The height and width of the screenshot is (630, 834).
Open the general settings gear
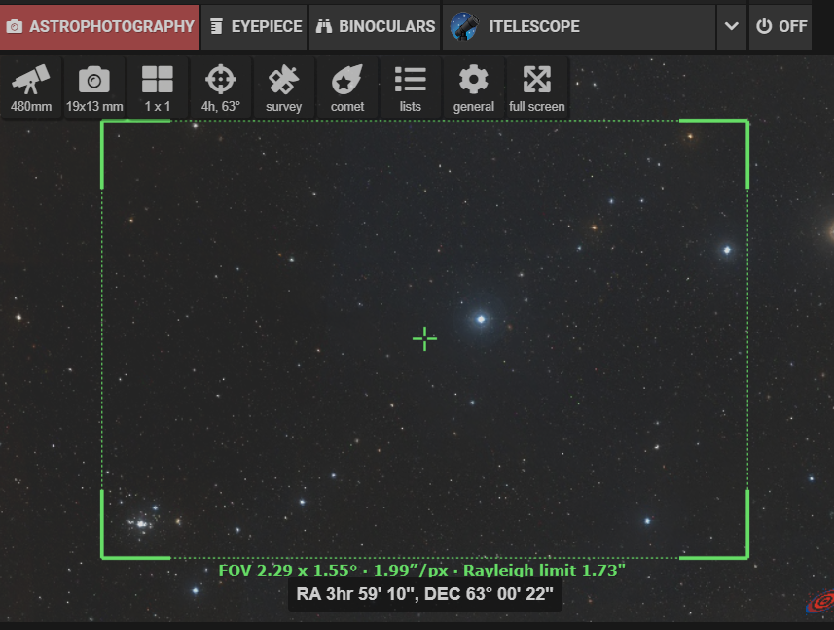[x=473, y=87]
